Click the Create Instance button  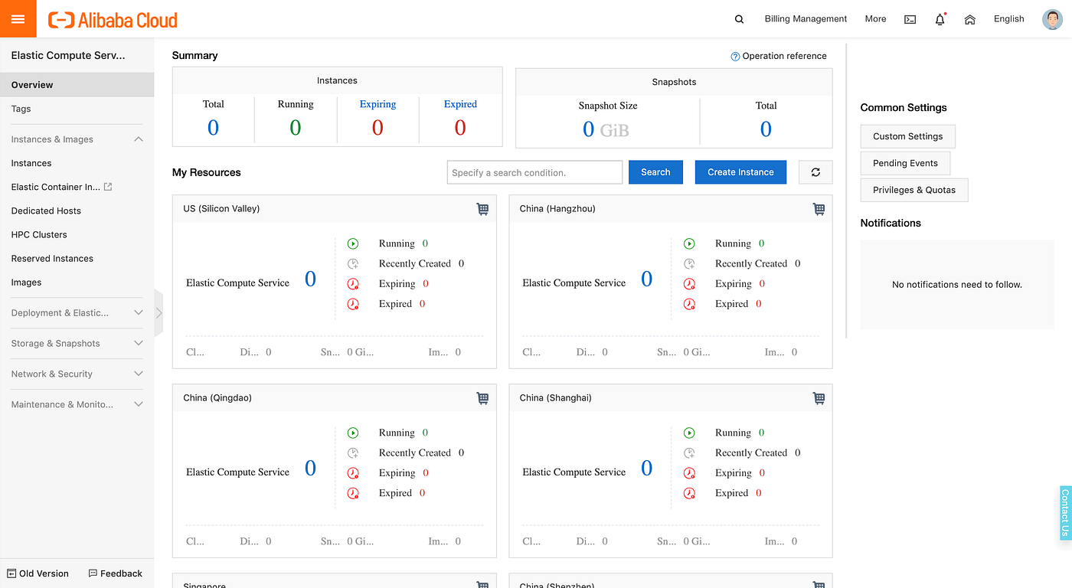click(740, 172)
